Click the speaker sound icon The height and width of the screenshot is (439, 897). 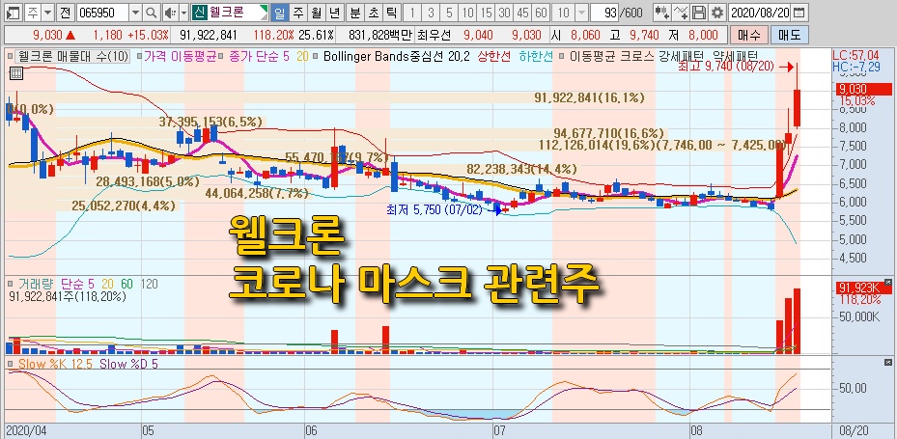tap(170, 12)
